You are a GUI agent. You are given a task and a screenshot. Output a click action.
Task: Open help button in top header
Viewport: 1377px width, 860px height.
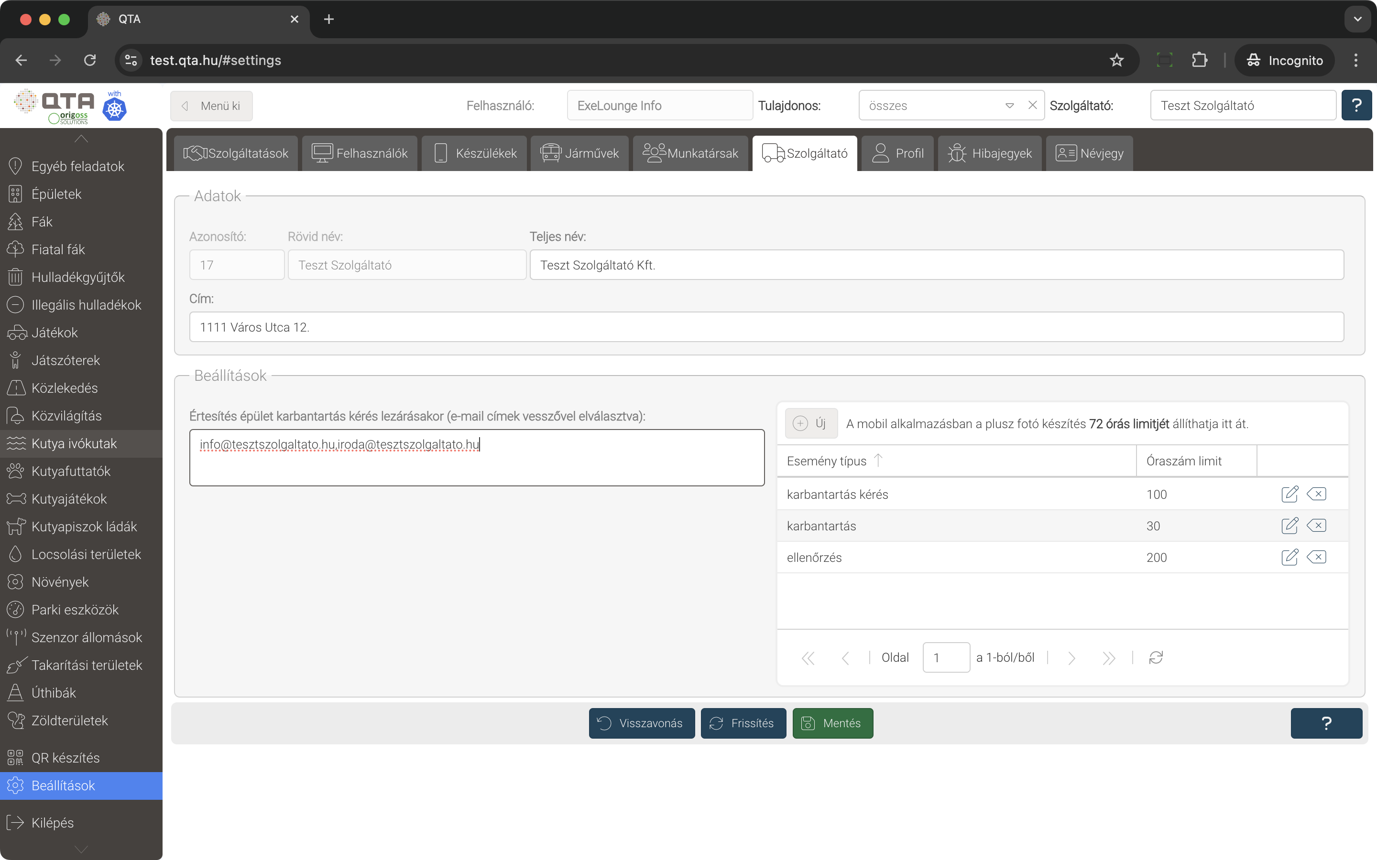tap(1356, 105)
